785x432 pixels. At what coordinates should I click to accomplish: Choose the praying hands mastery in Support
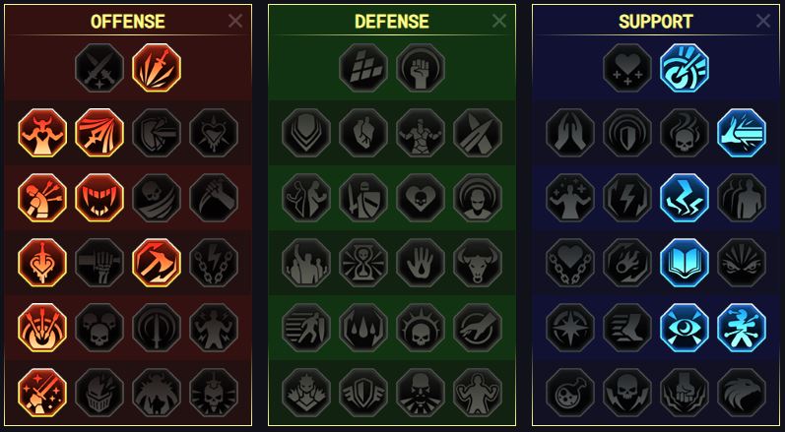point(570,133)
